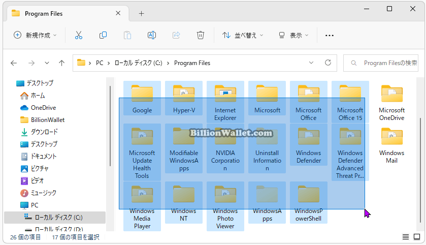
Task: Select the Windows Photo Viewer folder
Action: click(225, 206)
